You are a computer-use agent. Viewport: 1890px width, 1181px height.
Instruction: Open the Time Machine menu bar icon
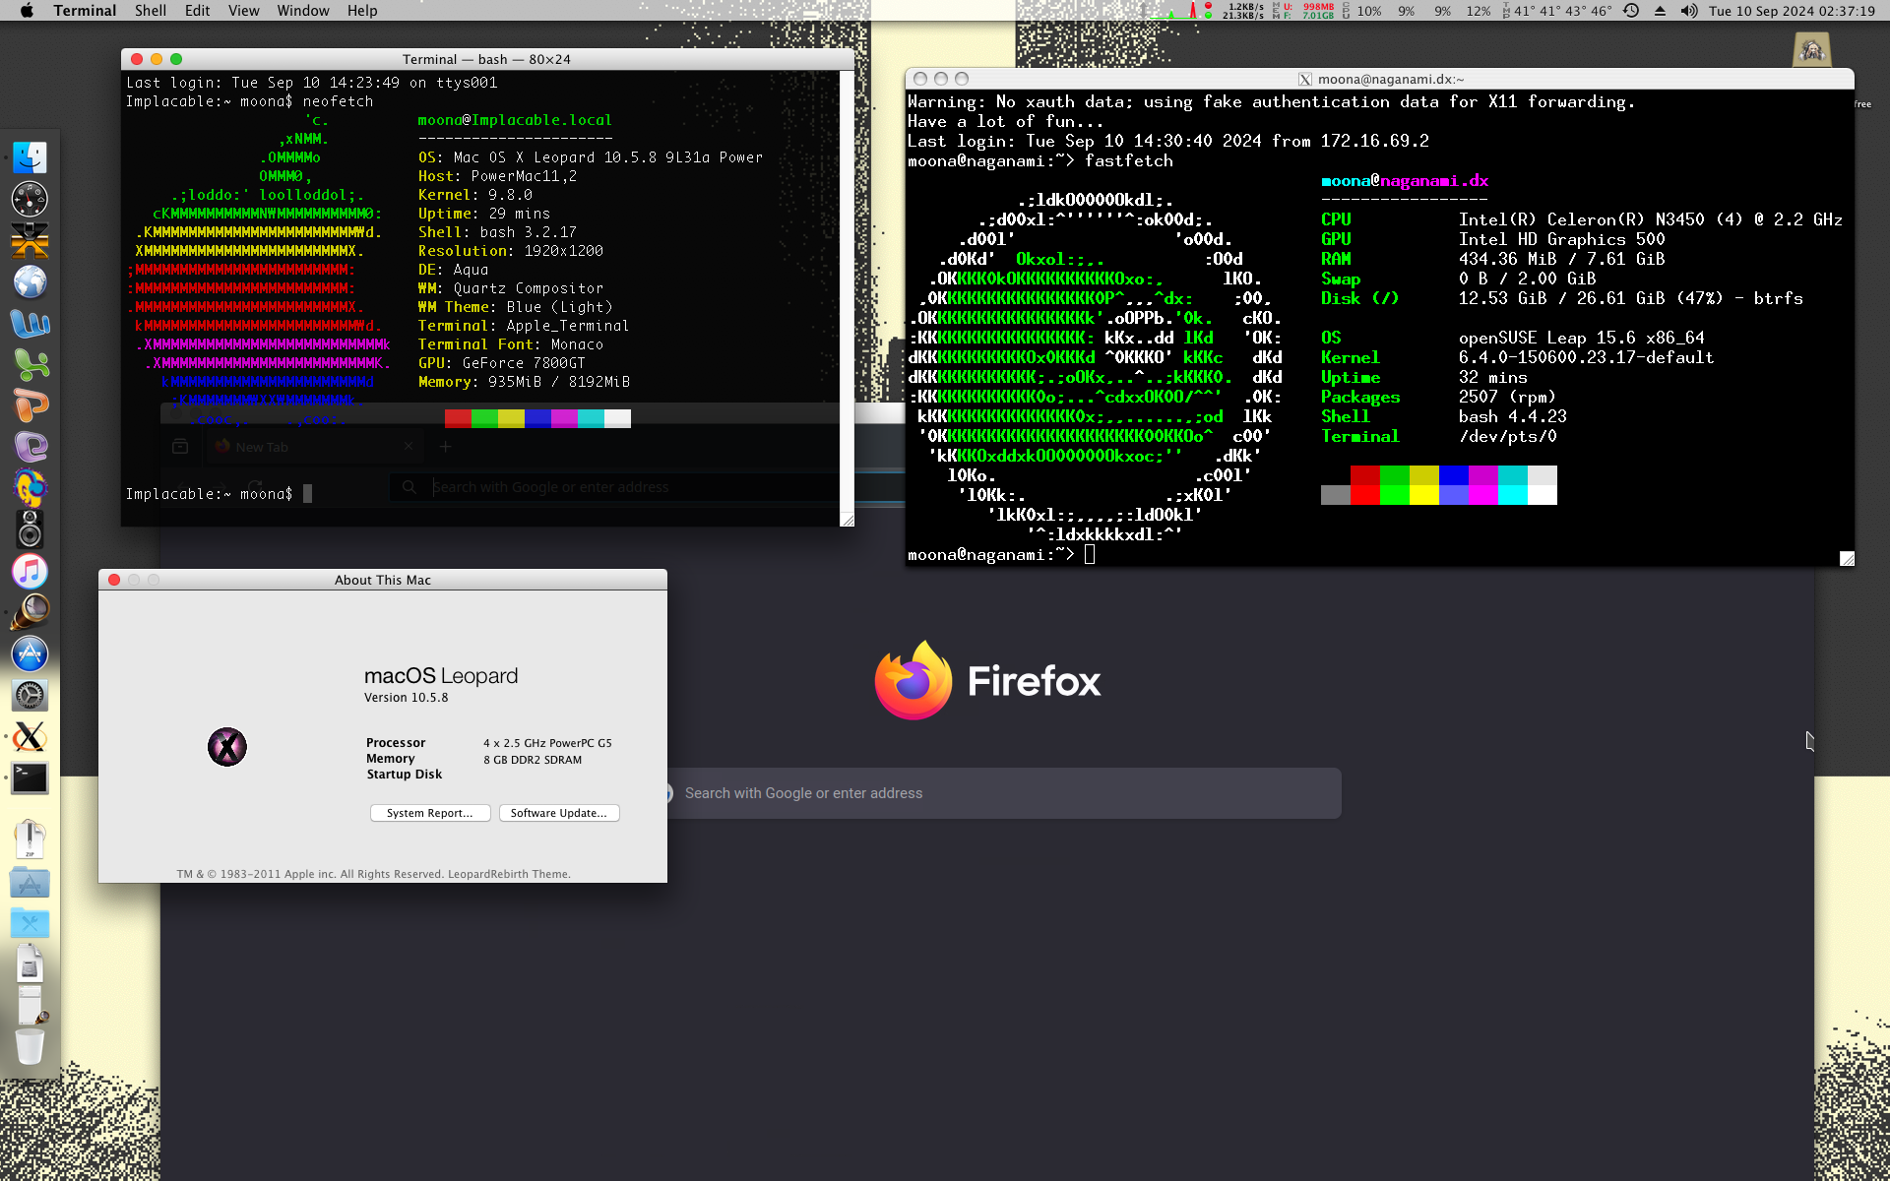[x=1631, y=11]
